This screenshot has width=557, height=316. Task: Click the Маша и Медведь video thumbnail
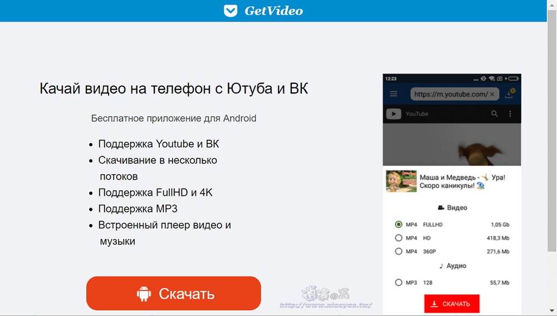coord(400,181)
